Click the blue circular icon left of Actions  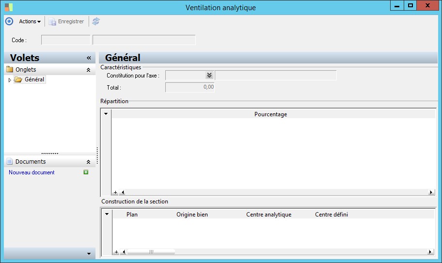9,21
